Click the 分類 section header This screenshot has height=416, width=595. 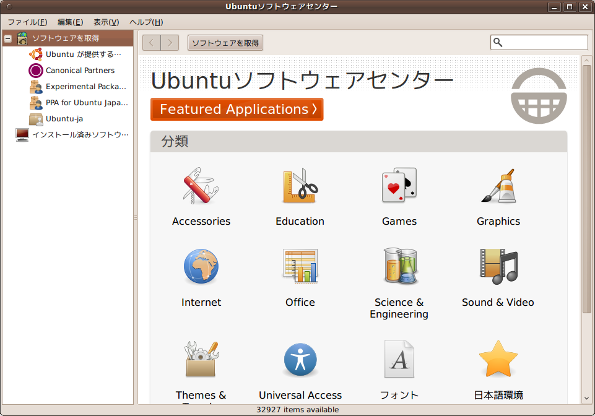(358, 142)
